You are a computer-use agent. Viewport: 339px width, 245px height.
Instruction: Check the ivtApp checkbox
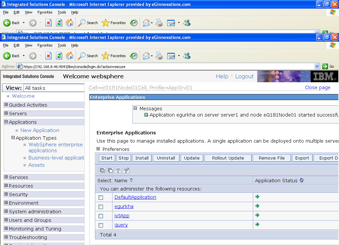tap(101, 216)
